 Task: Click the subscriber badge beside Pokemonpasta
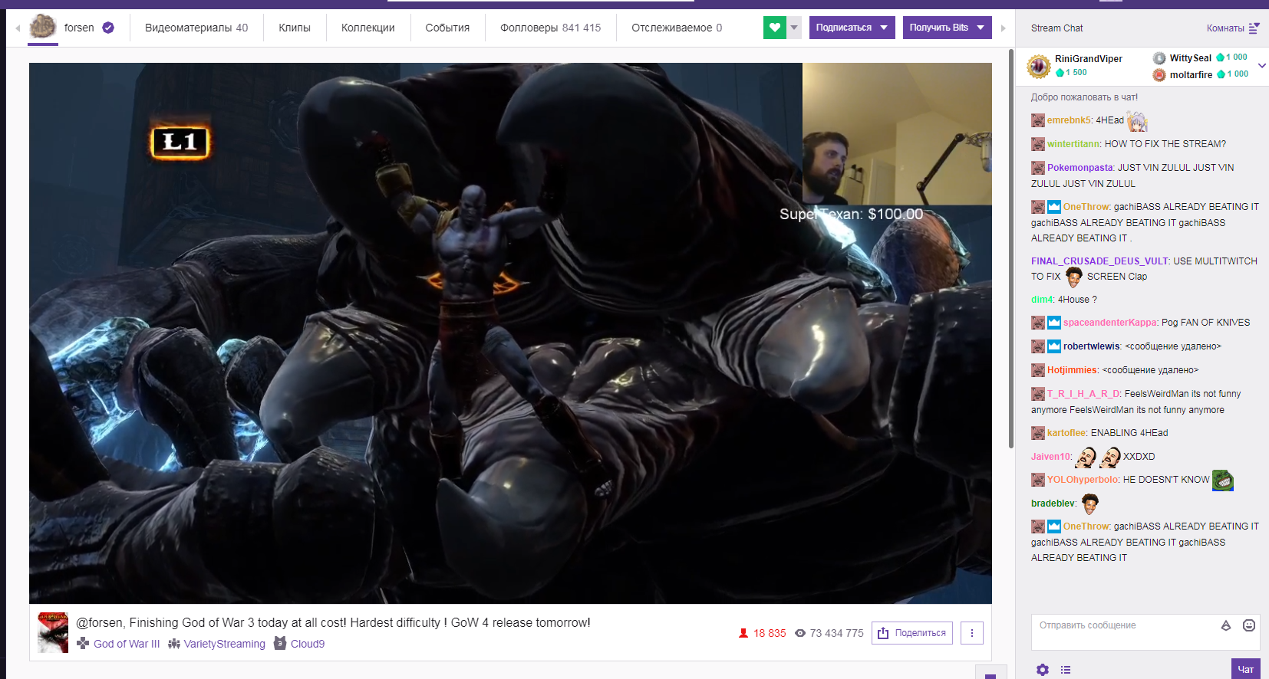[1038, 168]
